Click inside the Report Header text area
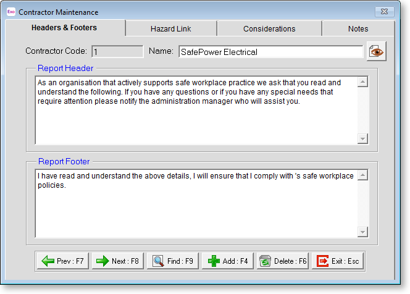Image resolution: width=410 pixels, height=294 pixels. click(196, 110)
